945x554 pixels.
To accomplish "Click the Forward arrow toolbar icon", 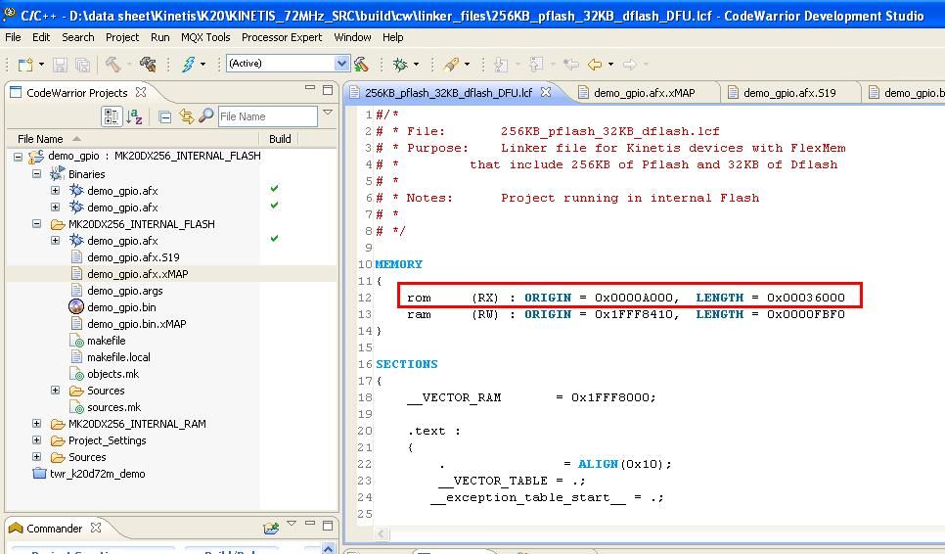I will coord(630,64).
